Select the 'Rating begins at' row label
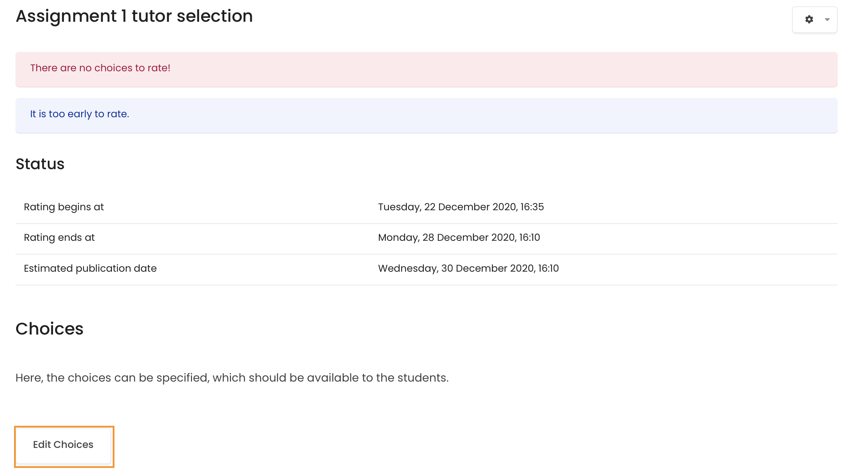 pos(64,207)
